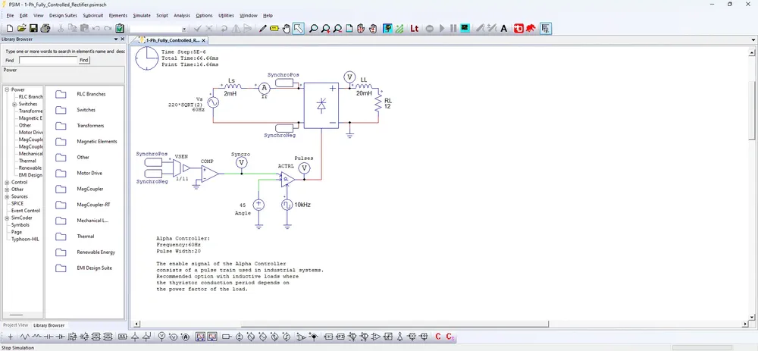Place ammeter A probe from bottom bar
The image size is (758, 351).
(186, 337)
